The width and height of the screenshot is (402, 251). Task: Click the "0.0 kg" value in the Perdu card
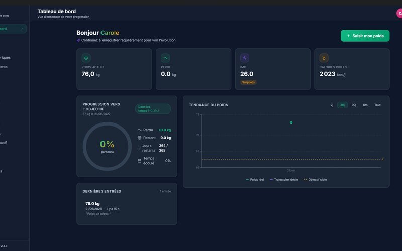[168, 74]
